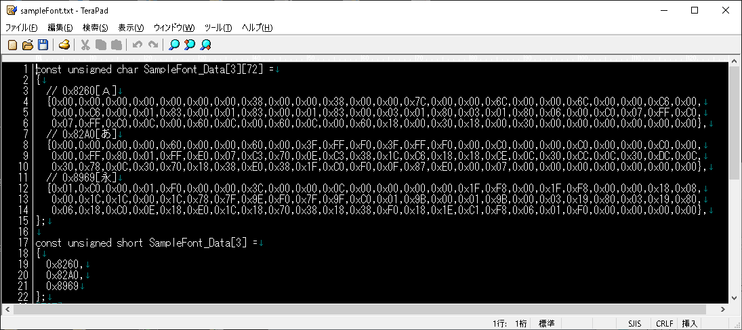Open a file using the folder icon
Viewport: 742px width, 330px height.
coord(28,45)
